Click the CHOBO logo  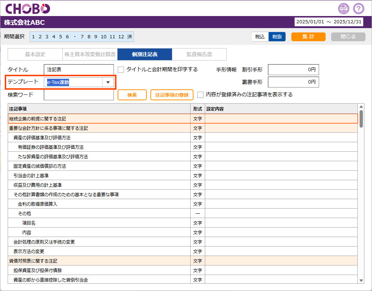(27, 9)
